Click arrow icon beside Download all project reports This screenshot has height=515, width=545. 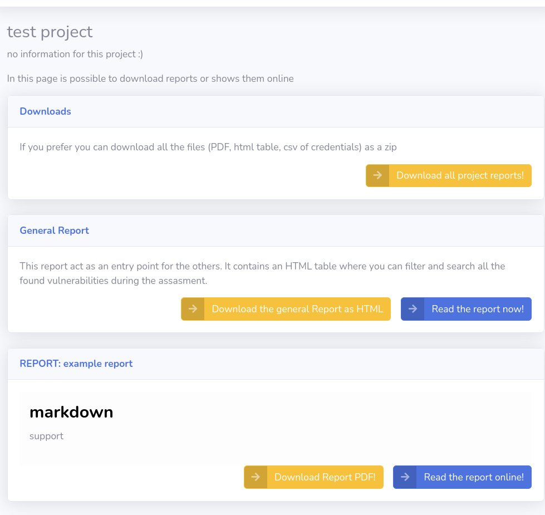coord(377,175)
